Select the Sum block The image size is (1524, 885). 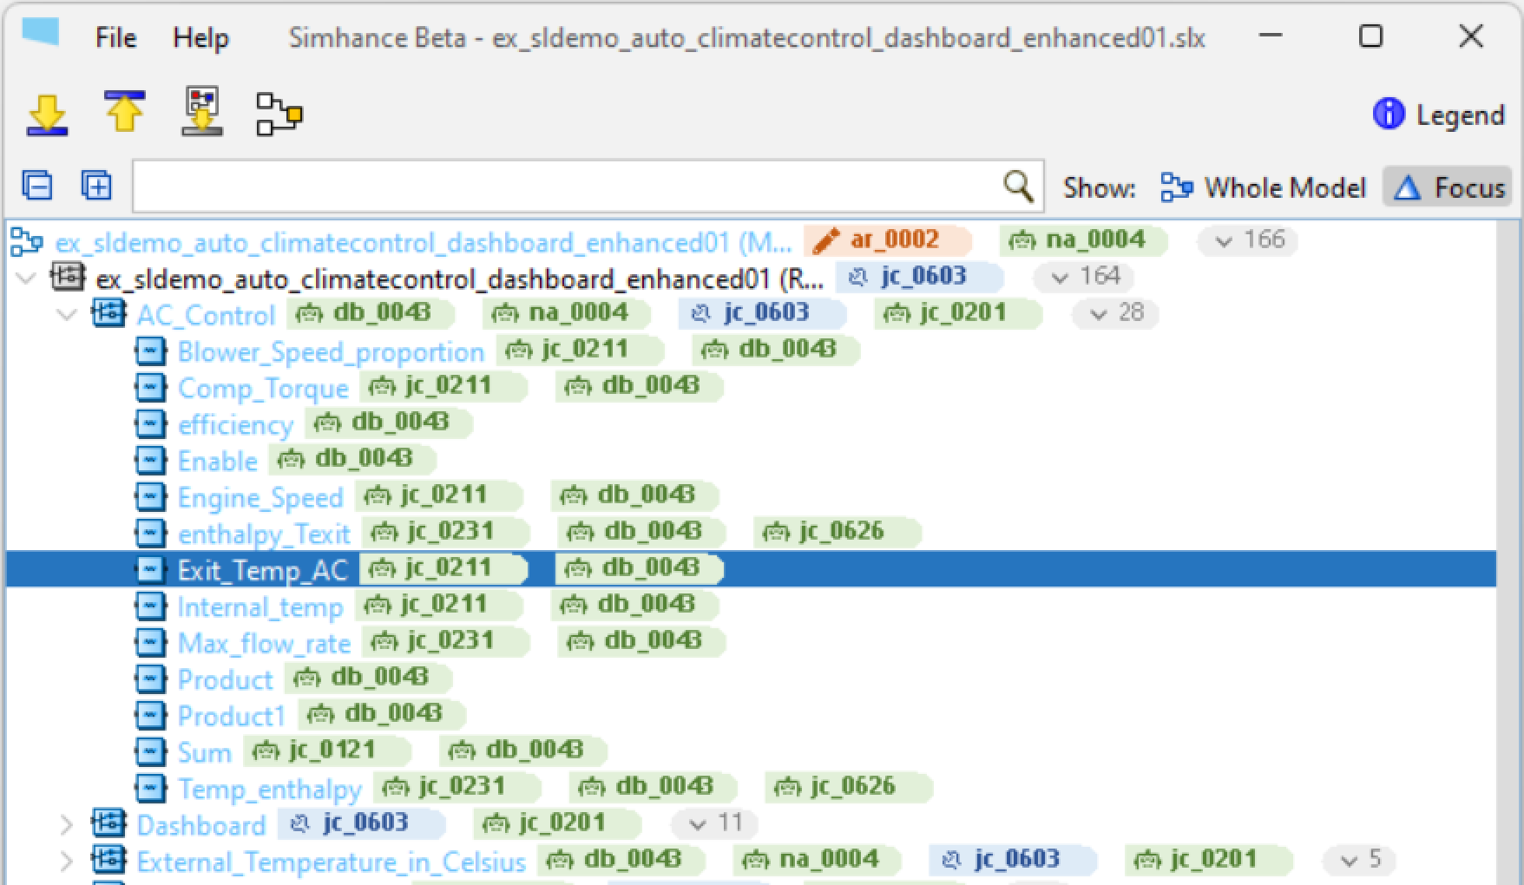coord(204,752)
